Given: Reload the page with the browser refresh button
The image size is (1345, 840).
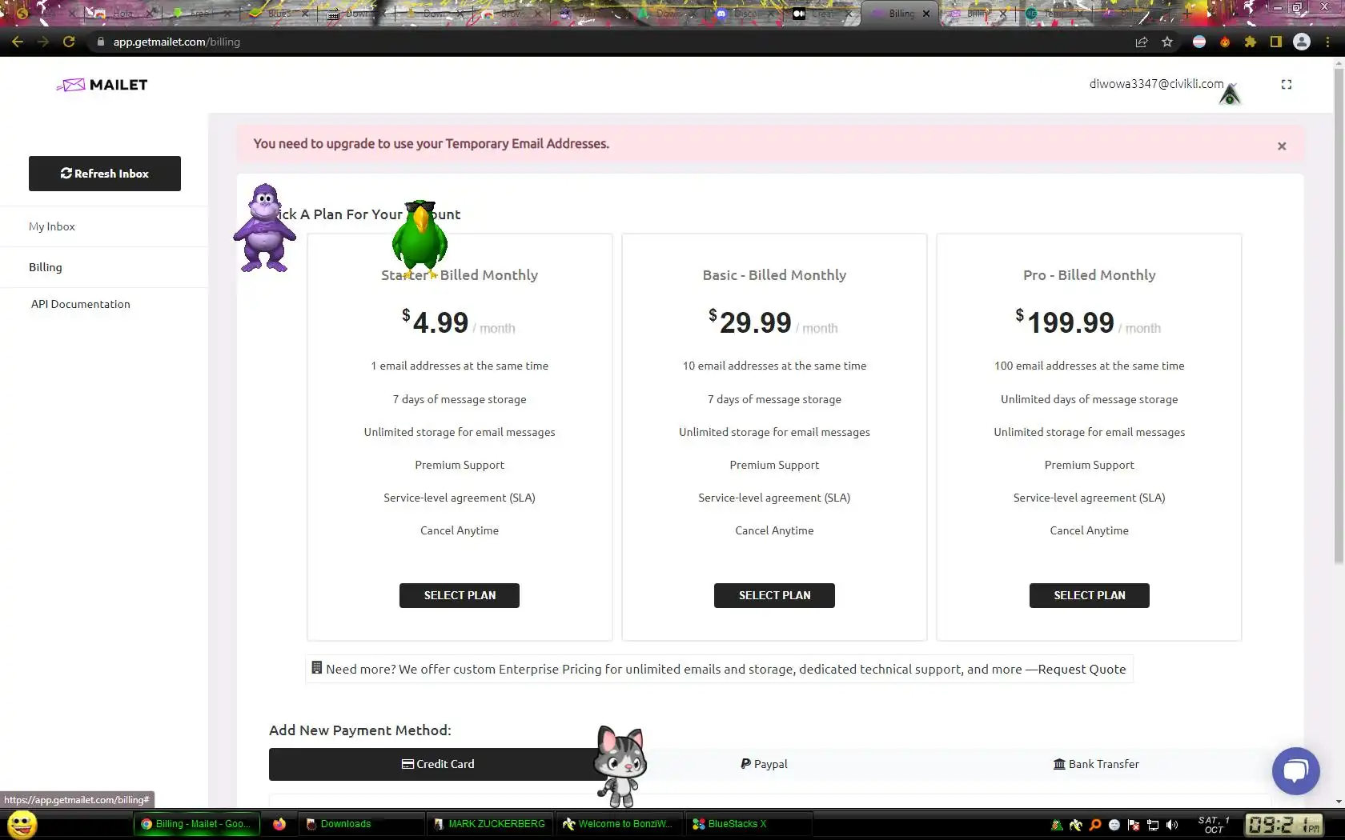Looking at the screenshot, I should 69,42.
